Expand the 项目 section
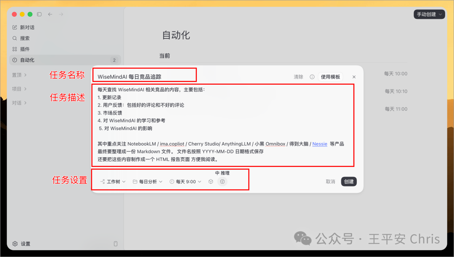The width and height of the screenshot is (454, 257). [x=19, y=88]
